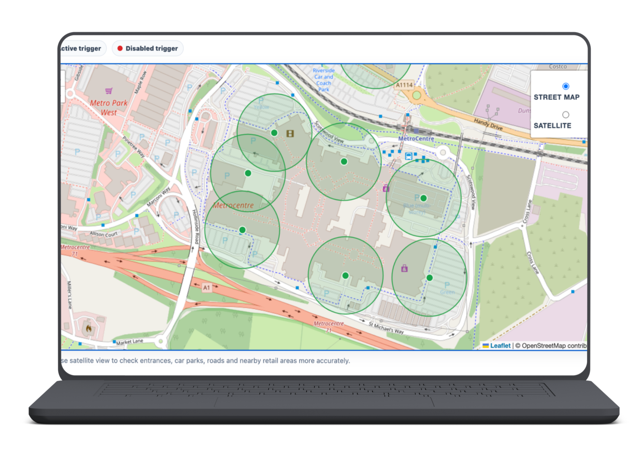Select the green marker on Blue multi-storey car park
The image size is (643, 454).
[x=423, y=198]
